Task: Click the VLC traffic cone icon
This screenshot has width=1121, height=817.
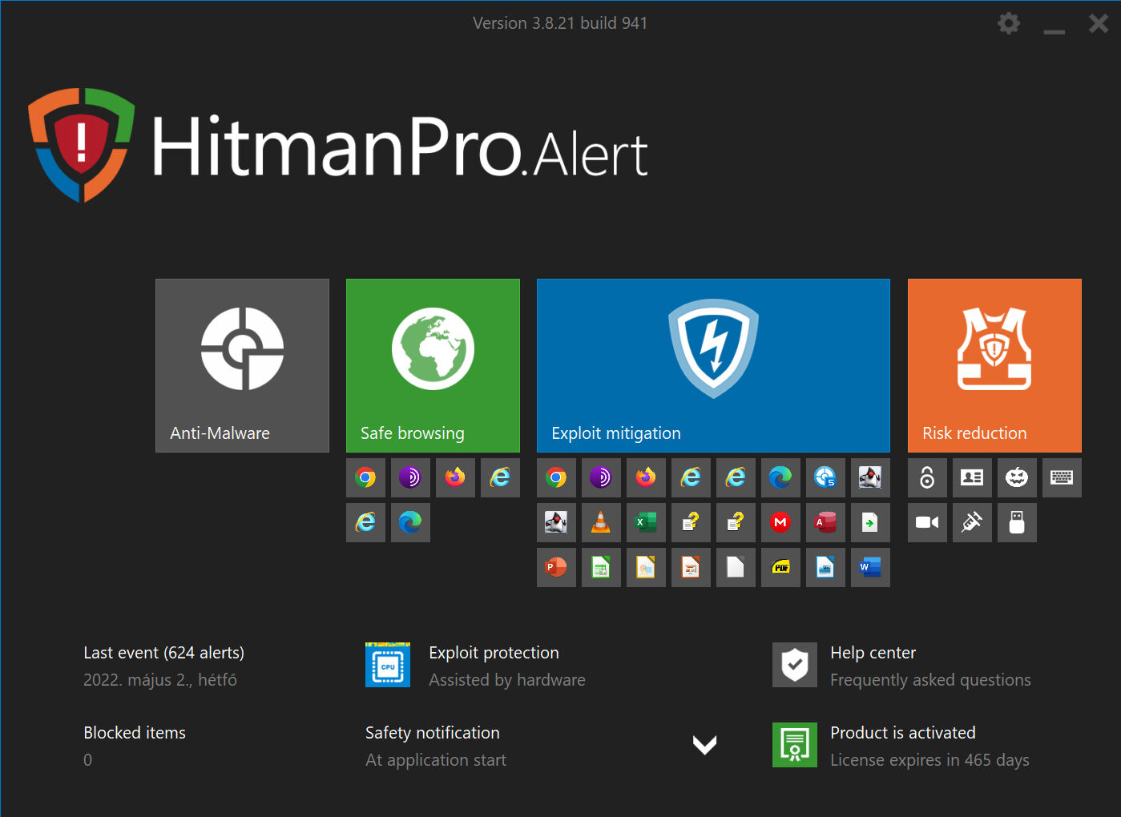Action: pos(601,522)
